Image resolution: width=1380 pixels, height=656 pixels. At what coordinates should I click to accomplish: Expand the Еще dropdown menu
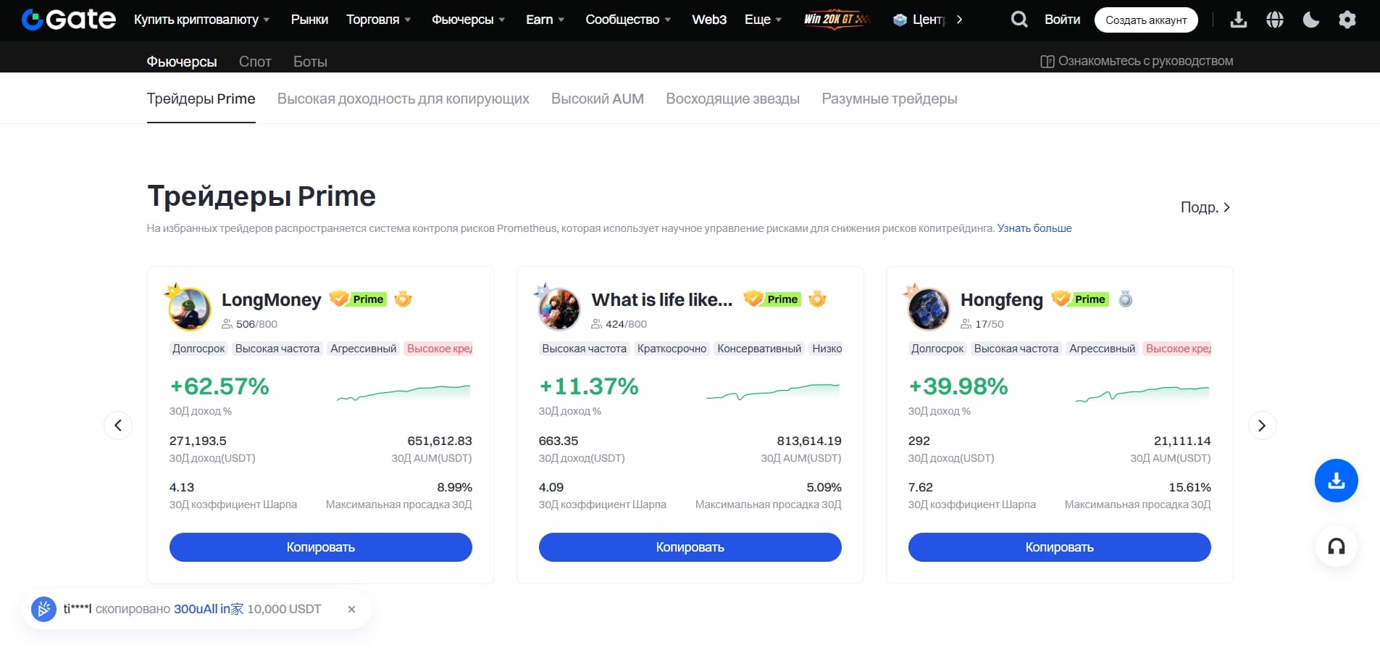(763, 20)
